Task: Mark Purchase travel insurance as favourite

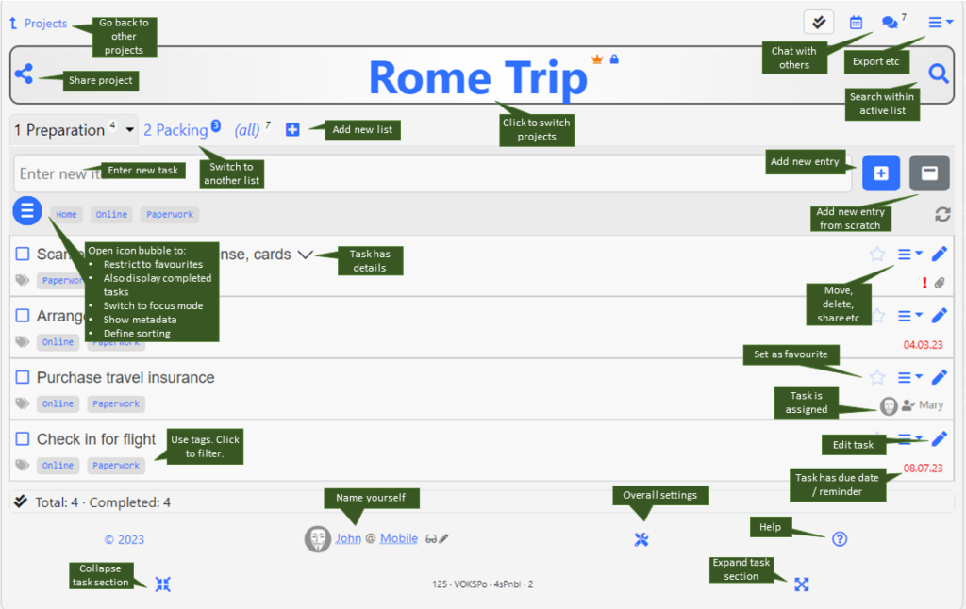Action: pos(877,377)
